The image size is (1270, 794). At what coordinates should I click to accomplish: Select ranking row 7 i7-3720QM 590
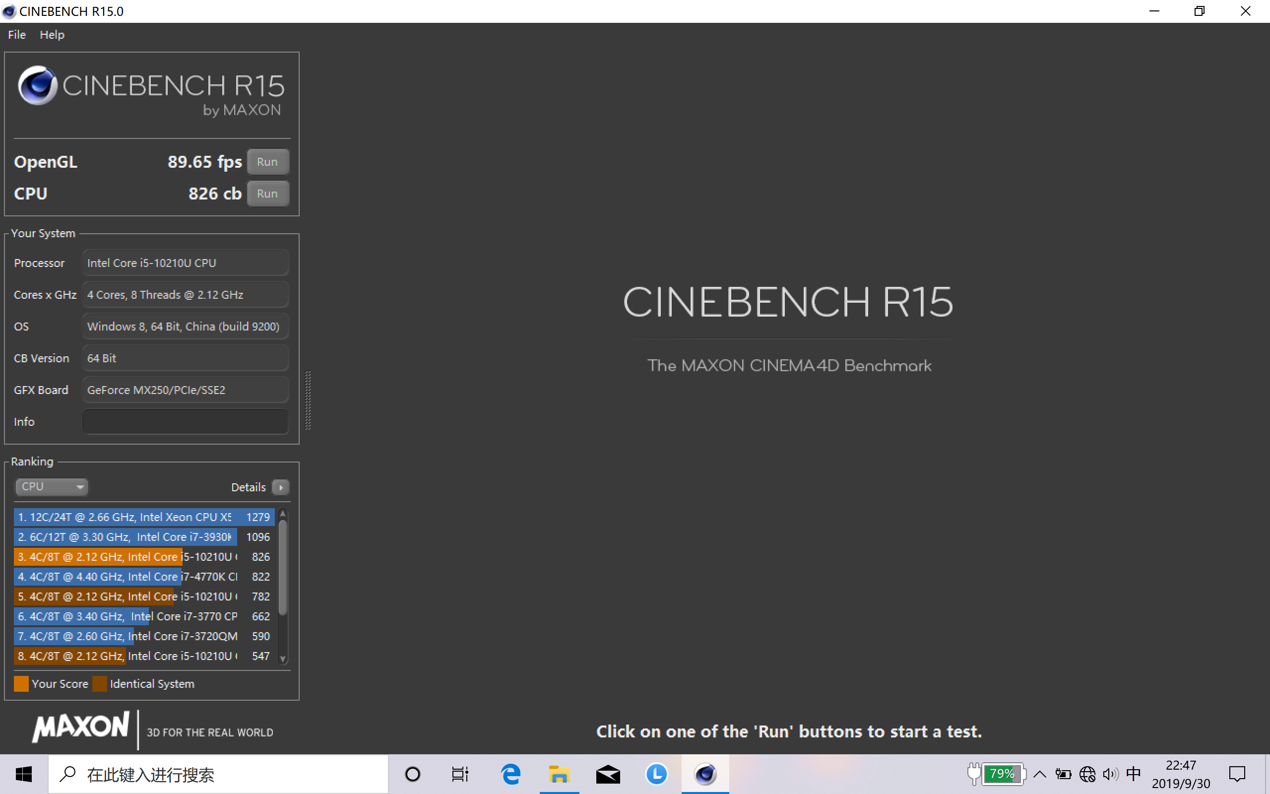[x=144, y=637]
